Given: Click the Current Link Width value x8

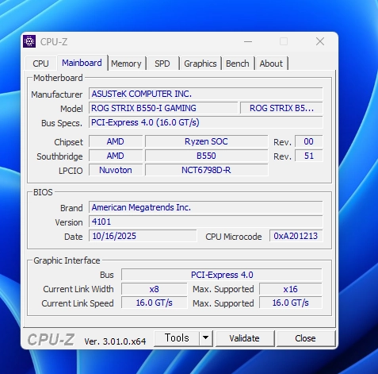Looking at the screenshot, I should 155,289.
